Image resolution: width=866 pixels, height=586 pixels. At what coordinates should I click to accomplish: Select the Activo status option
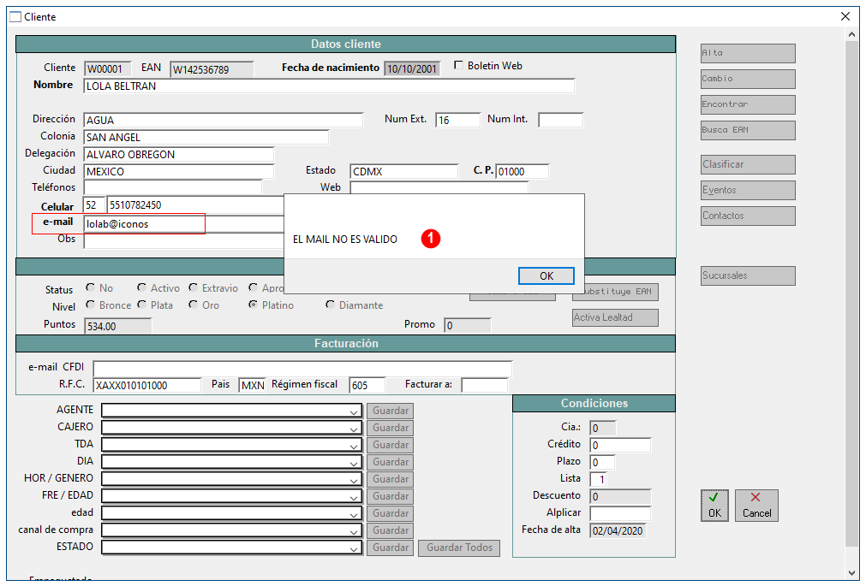[142, 287]
